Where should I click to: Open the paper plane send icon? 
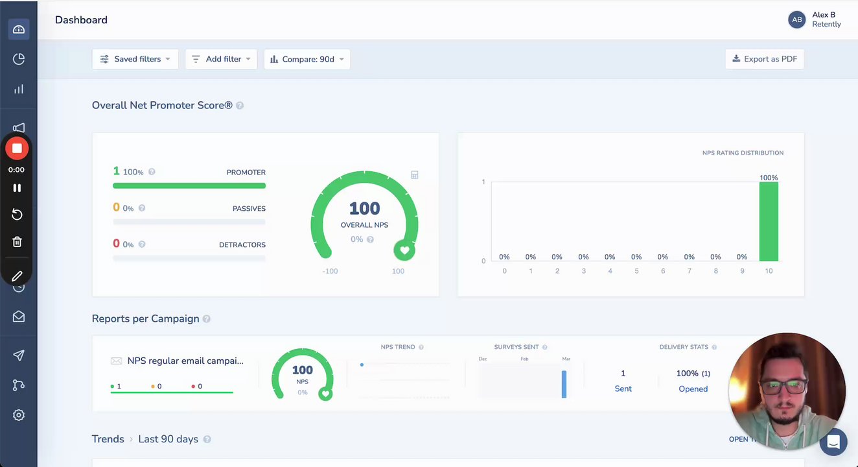coord(18,355)
